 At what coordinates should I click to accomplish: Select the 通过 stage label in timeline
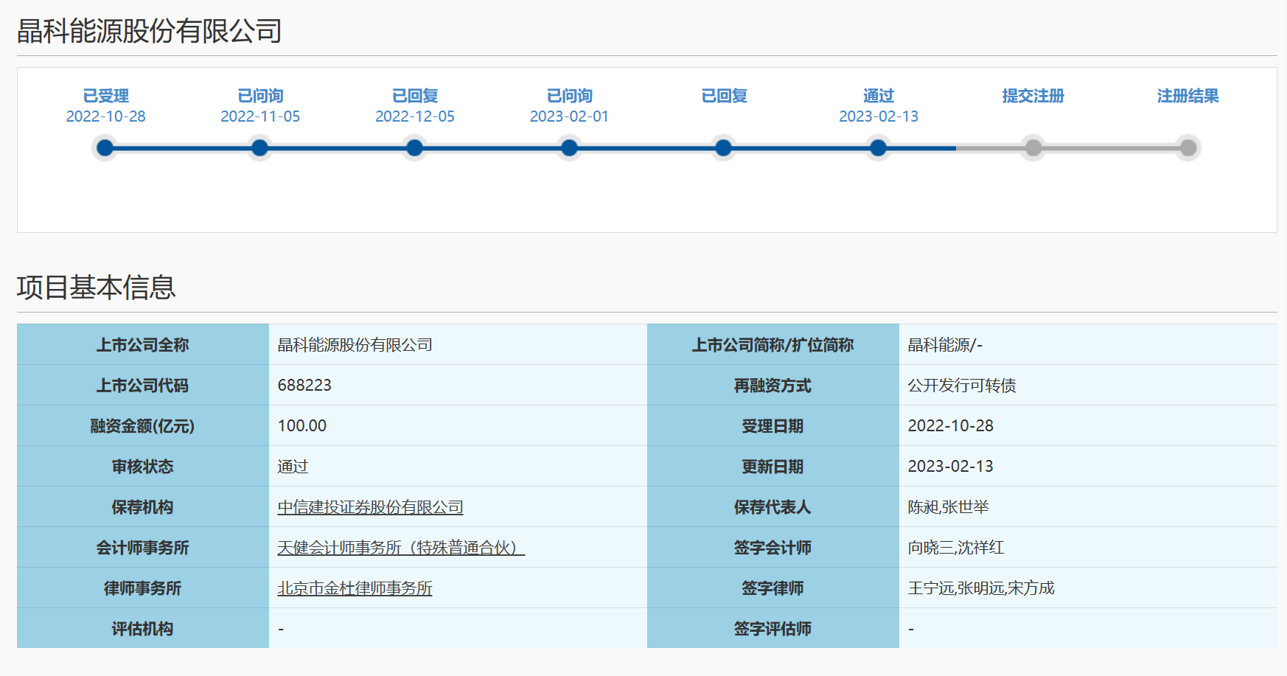[878, 96]
